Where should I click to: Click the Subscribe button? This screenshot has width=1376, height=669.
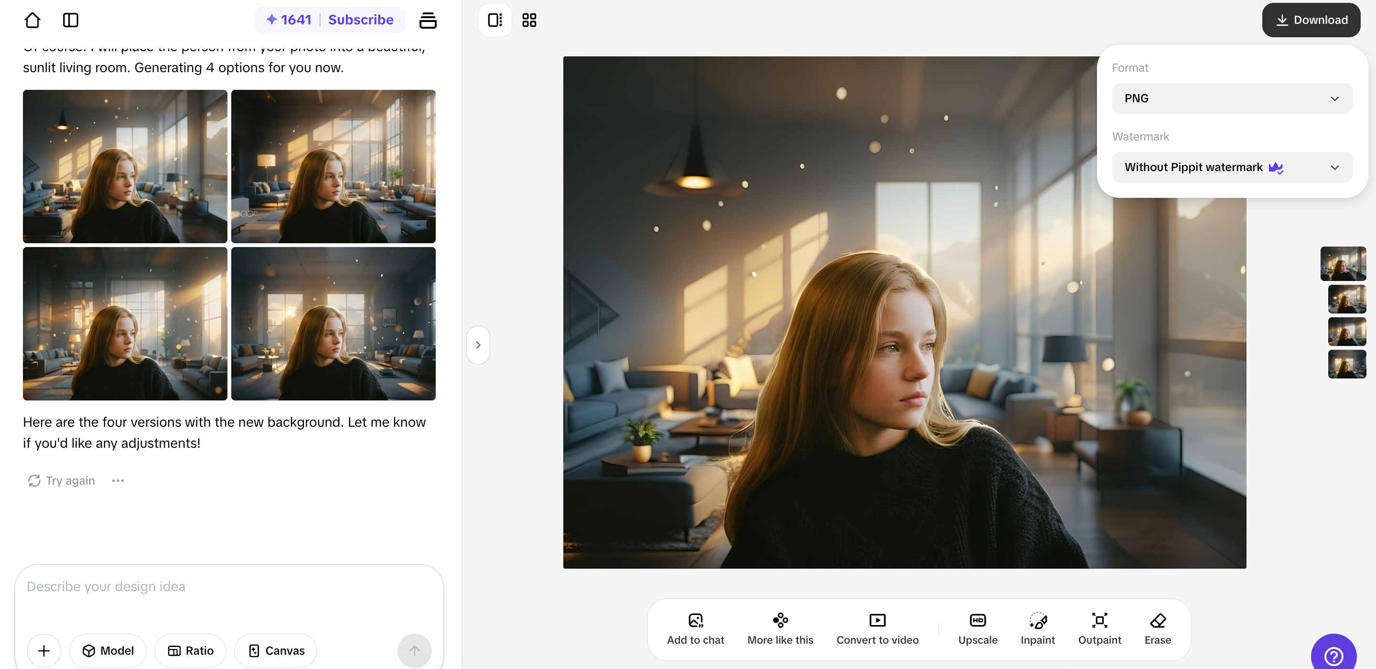tap(361, 20)
